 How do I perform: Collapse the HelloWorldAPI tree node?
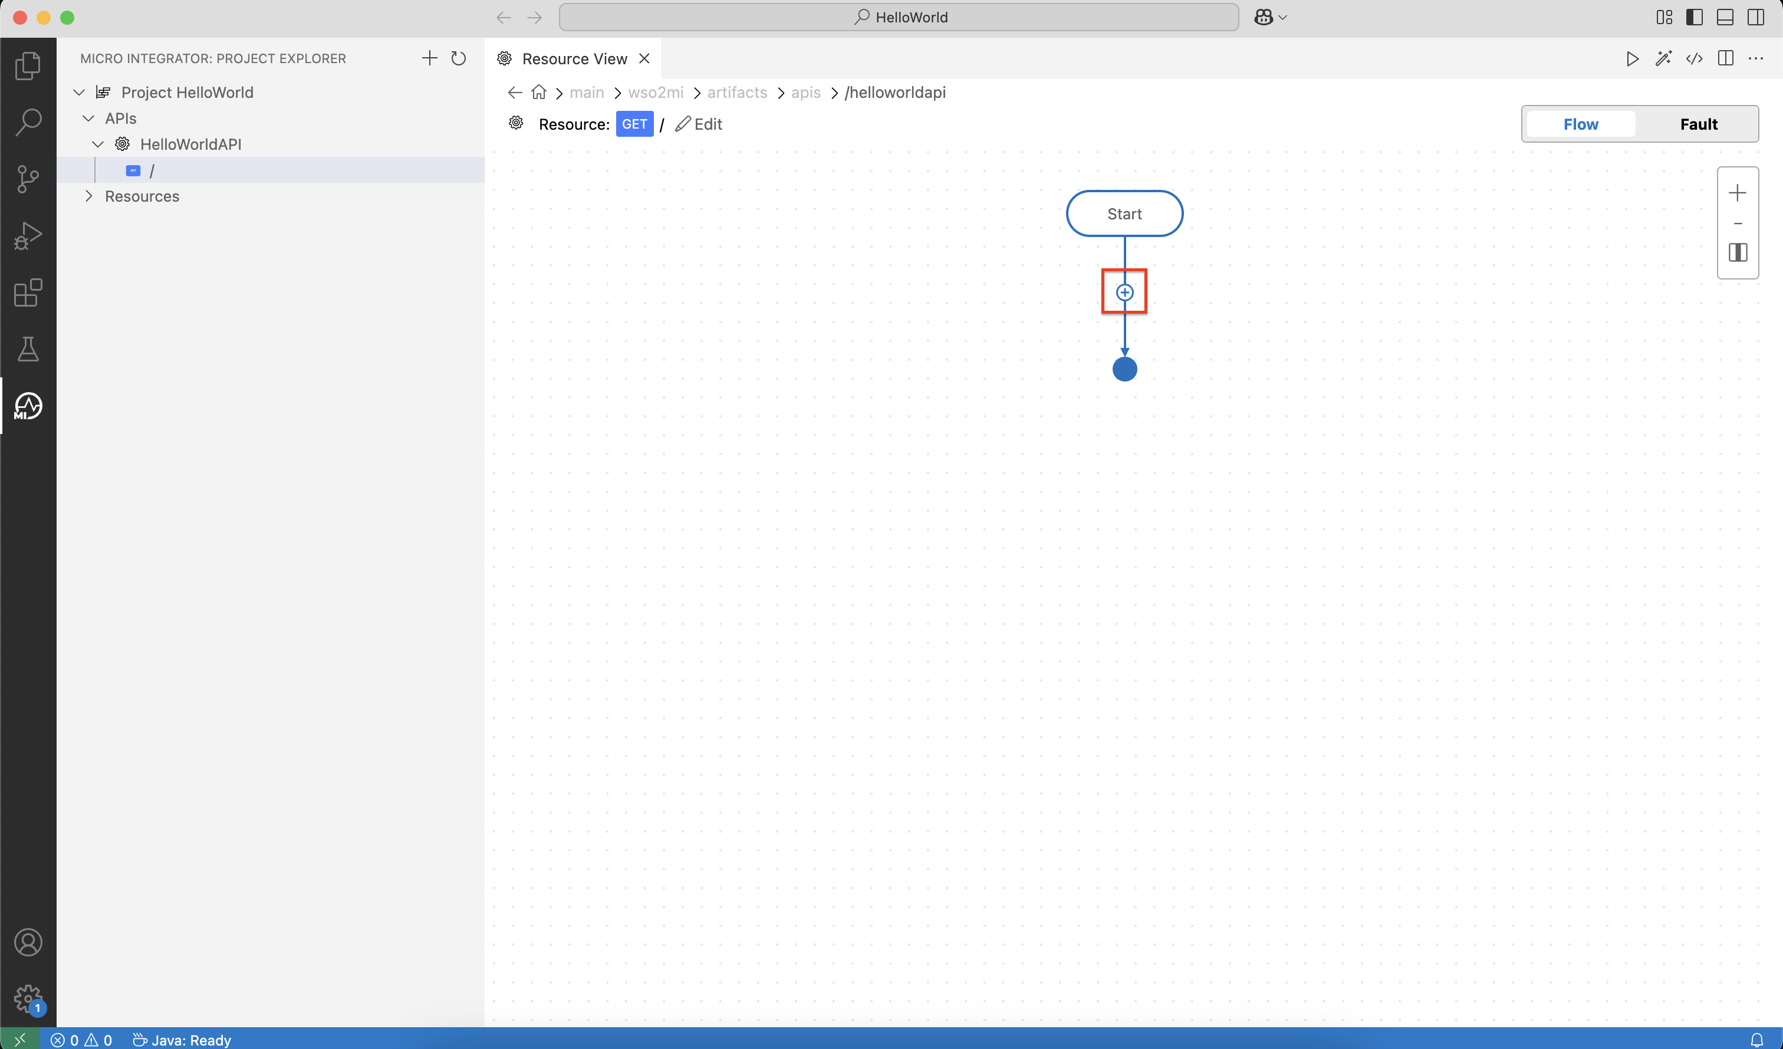point(98,144)
